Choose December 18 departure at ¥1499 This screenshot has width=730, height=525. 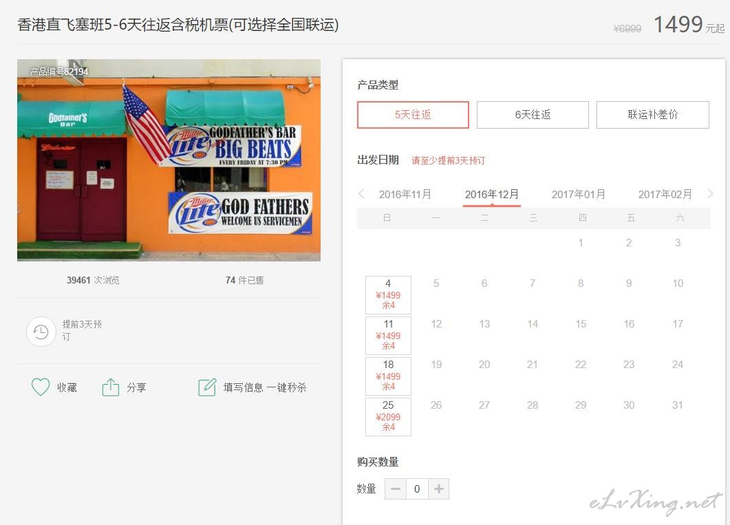coord(388,376)
